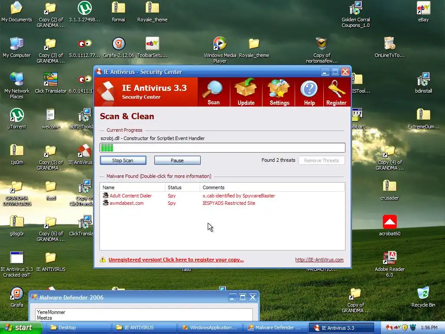Select the Click Translator desktop icon
The image size is (445, 334).
(50, 83)
